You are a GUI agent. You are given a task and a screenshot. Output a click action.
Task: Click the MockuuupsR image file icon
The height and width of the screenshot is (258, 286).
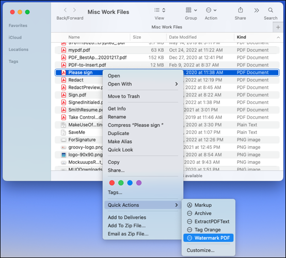pos(63,162)
